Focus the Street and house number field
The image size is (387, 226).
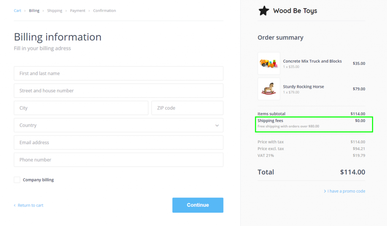[x=118, y=91]
